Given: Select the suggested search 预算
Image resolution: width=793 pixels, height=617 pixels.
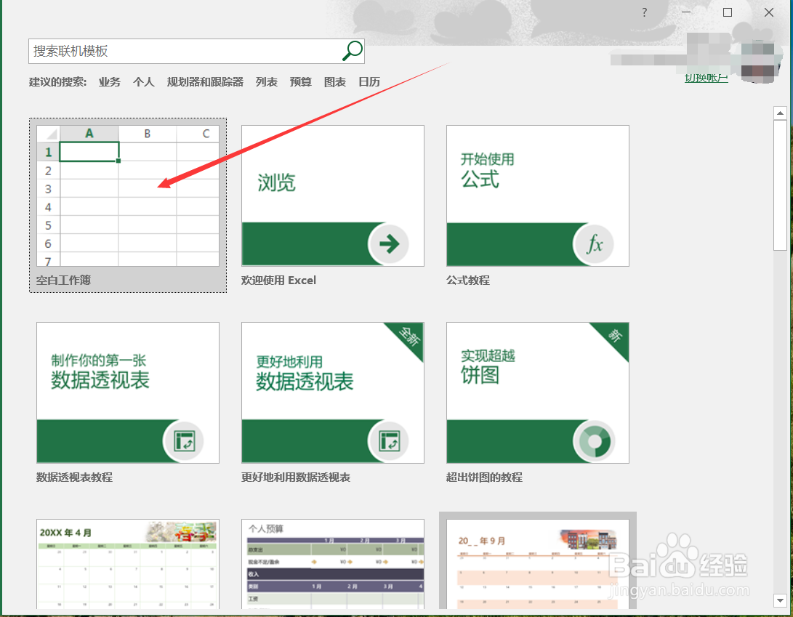Looking at the screenshot, I should pyautogui.click(x=300, y=82).
